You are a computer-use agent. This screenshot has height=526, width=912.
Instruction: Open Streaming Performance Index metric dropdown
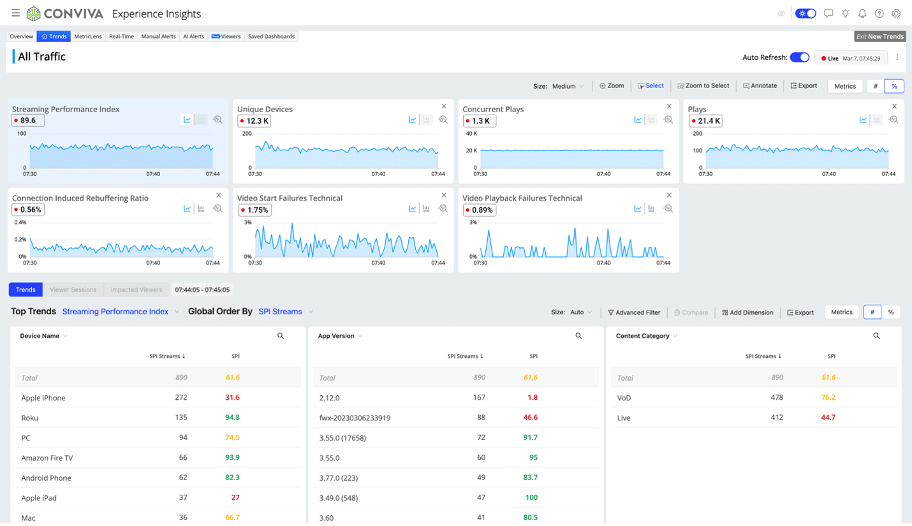(x=120, y=312)
